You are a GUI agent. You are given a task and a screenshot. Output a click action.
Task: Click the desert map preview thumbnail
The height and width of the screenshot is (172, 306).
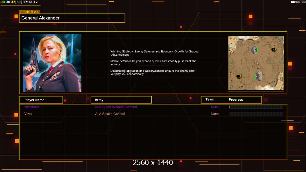point(256,63)
